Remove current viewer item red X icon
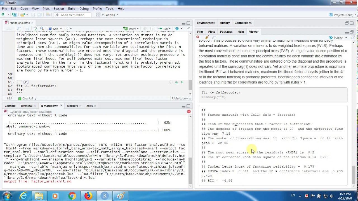 (x=198, y=37)
